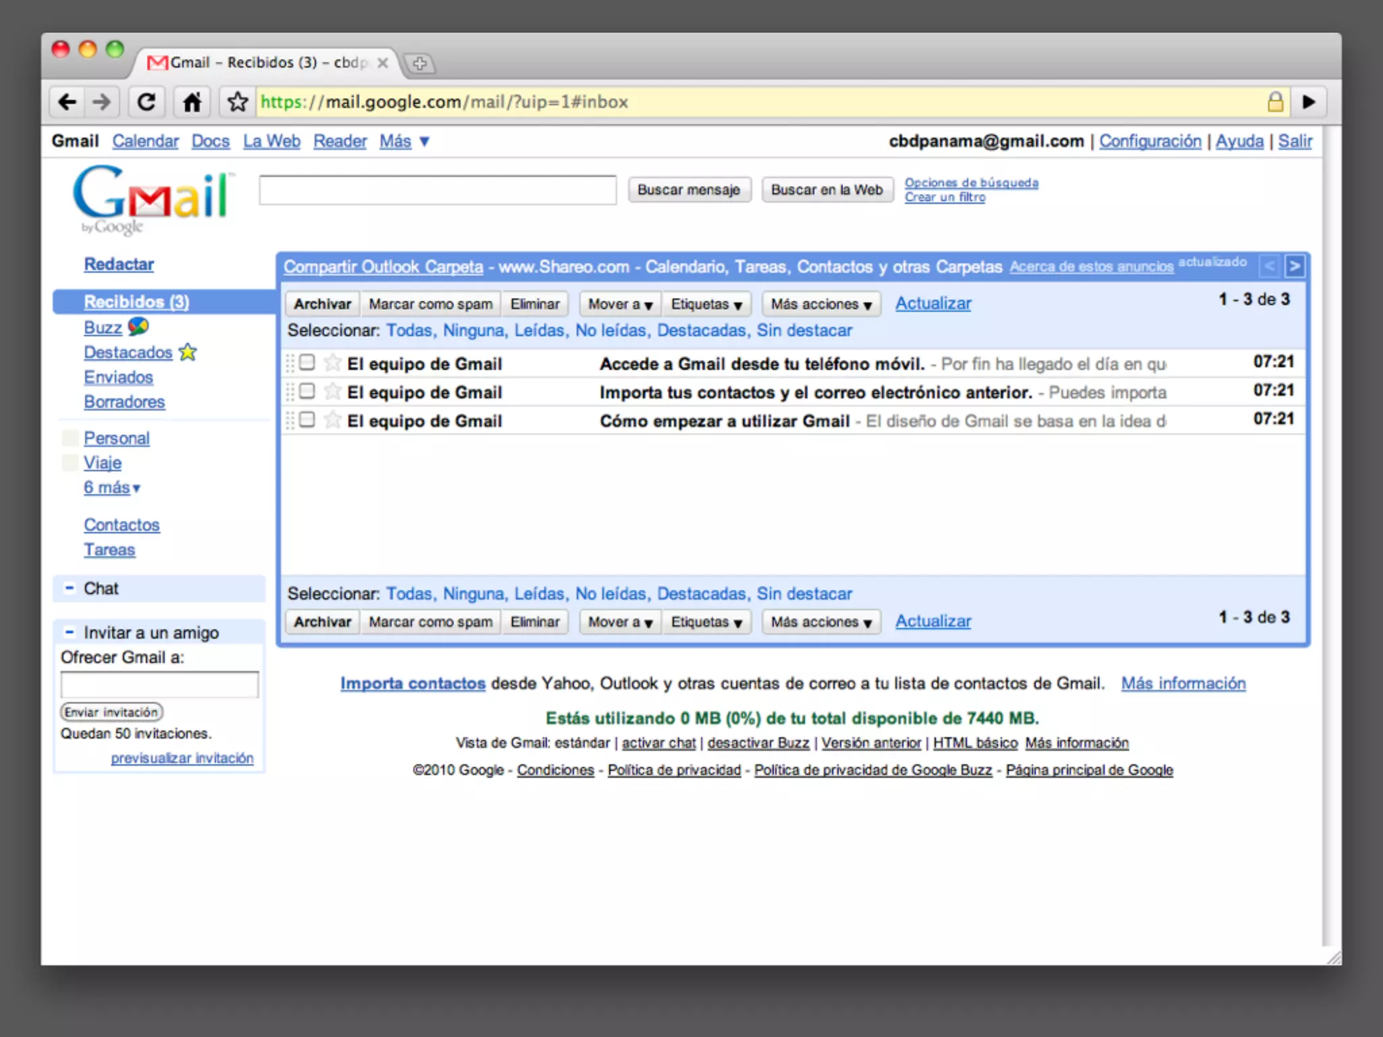Click the Personal label color square
1383x1037 pixels.
pyautogui.click(x=70, y=438)
